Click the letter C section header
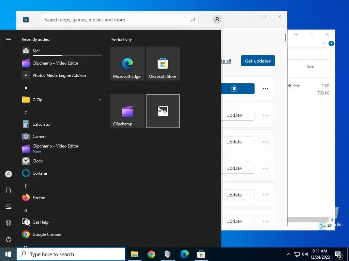The width and height of the screenshot is (349, 261). (26, 112)
